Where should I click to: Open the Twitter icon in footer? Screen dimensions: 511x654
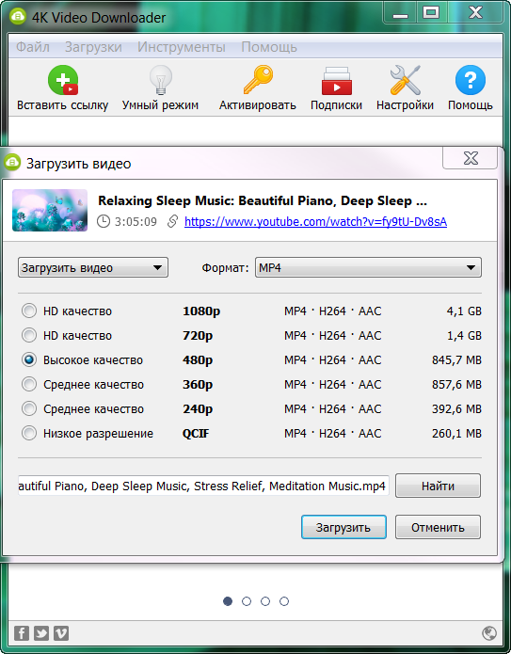41,633
